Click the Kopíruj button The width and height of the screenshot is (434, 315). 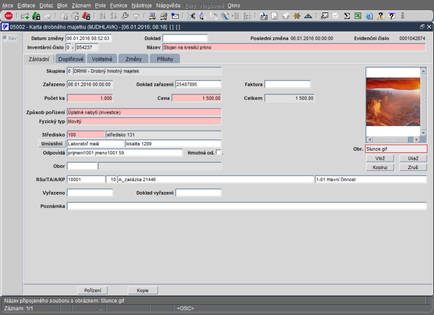(x=380, y=168)
